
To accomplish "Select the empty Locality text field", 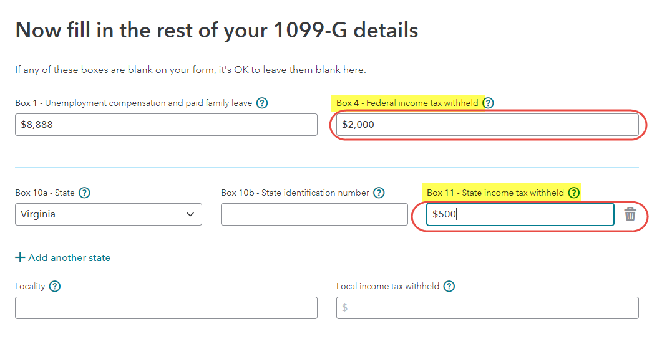I will [167, 308].
